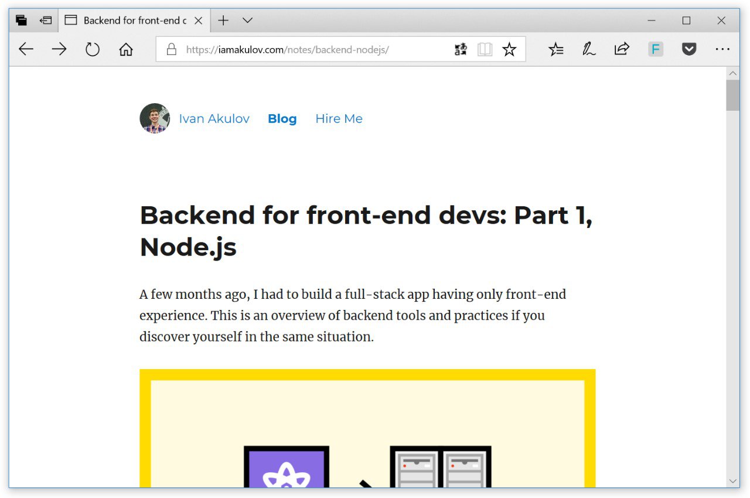Screen dimensions: 750x498
Task: Click the scrollbar up arrow
Action: pyautogui.click(x=733, y=73)
